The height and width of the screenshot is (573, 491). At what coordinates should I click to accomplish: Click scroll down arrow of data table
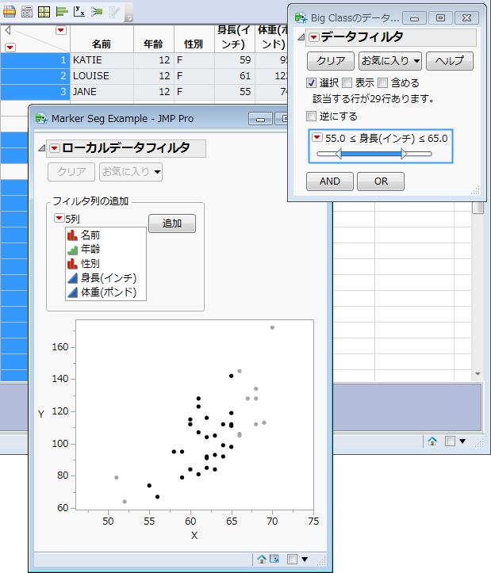point(478,374)
